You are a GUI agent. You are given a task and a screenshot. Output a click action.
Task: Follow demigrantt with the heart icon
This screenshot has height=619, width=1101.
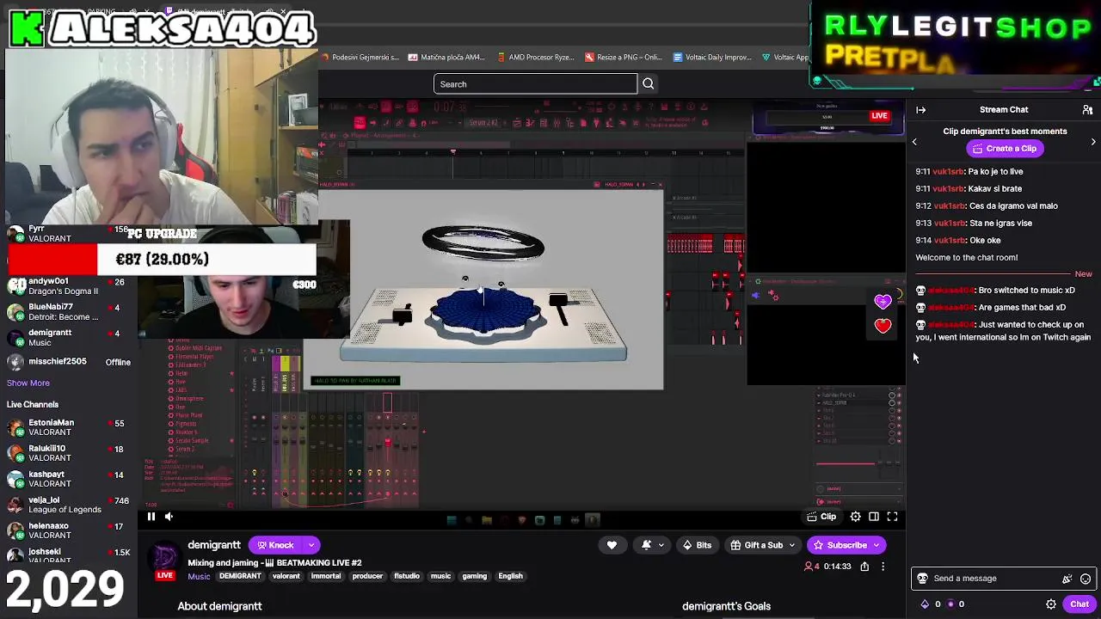pyautogui.click(x=612, y=545)
